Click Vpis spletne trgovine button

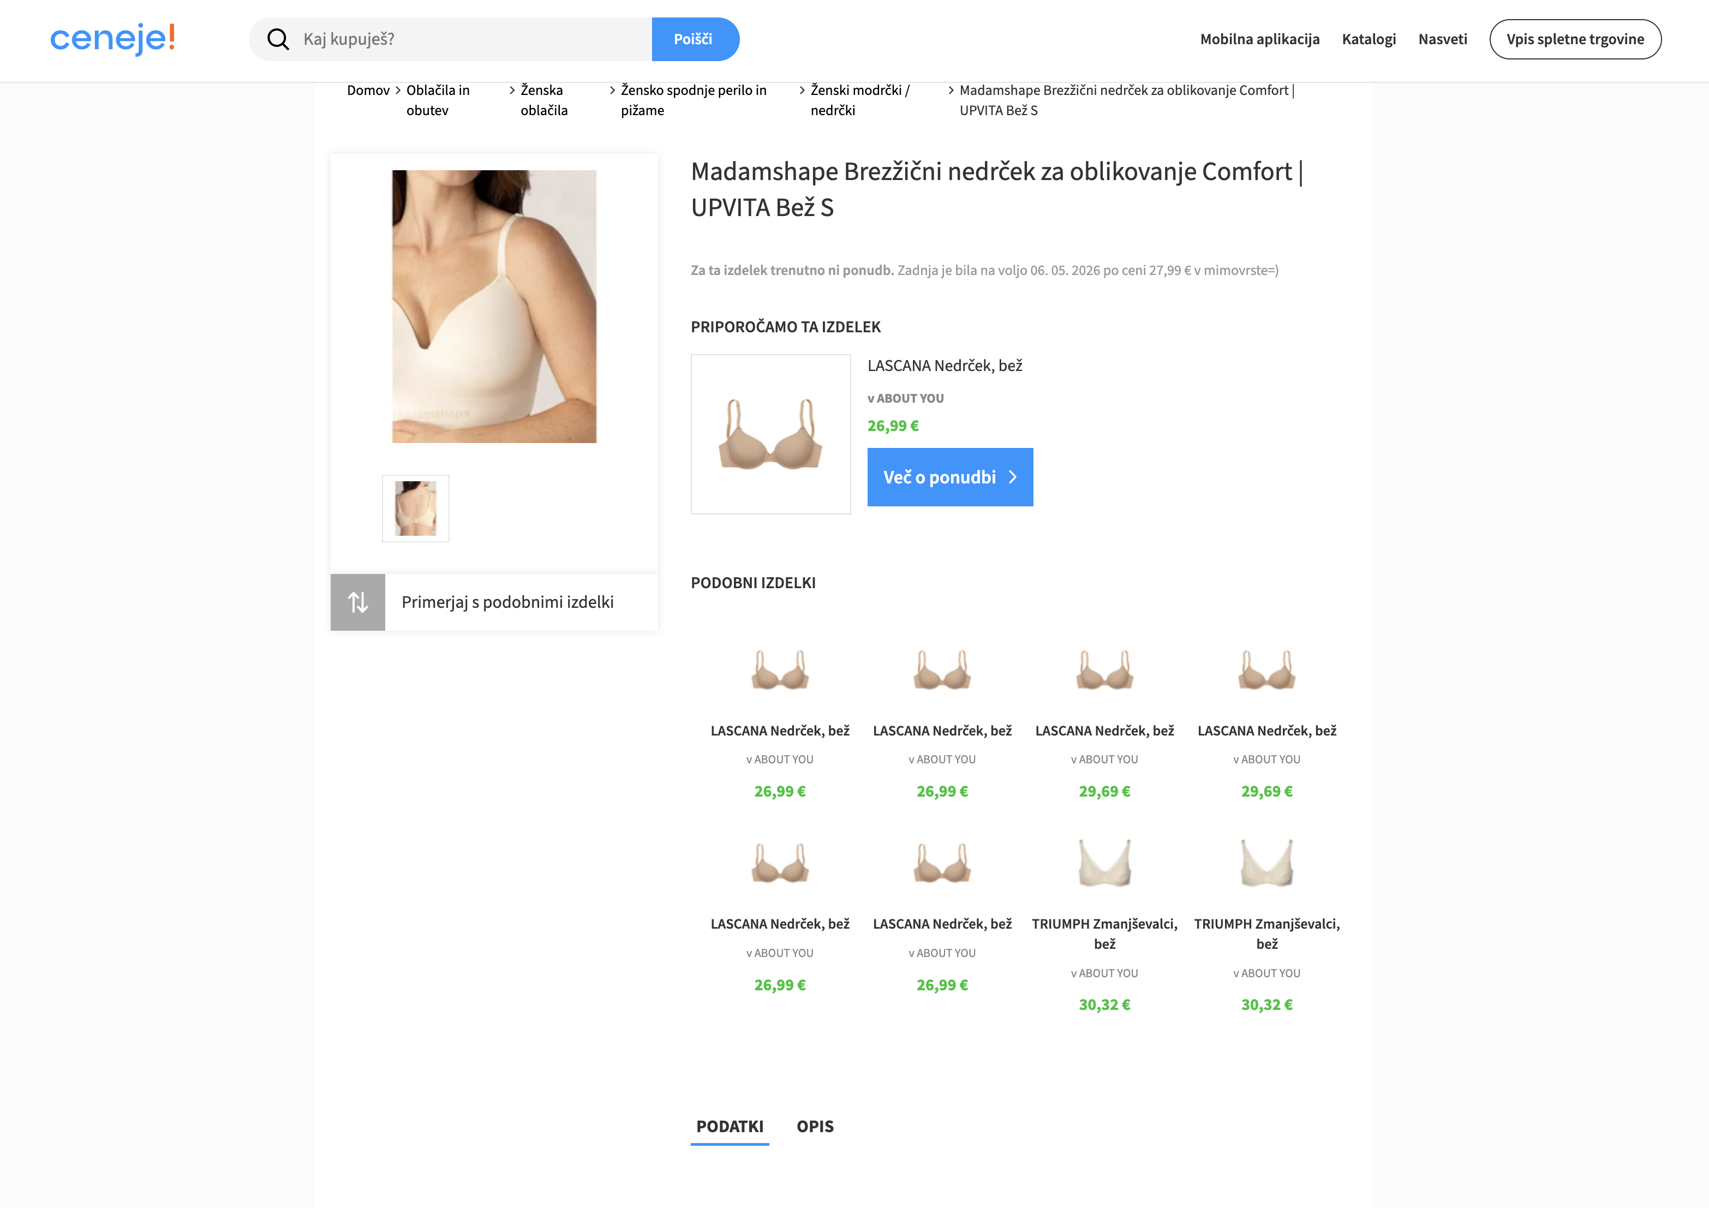point(1575,39)
